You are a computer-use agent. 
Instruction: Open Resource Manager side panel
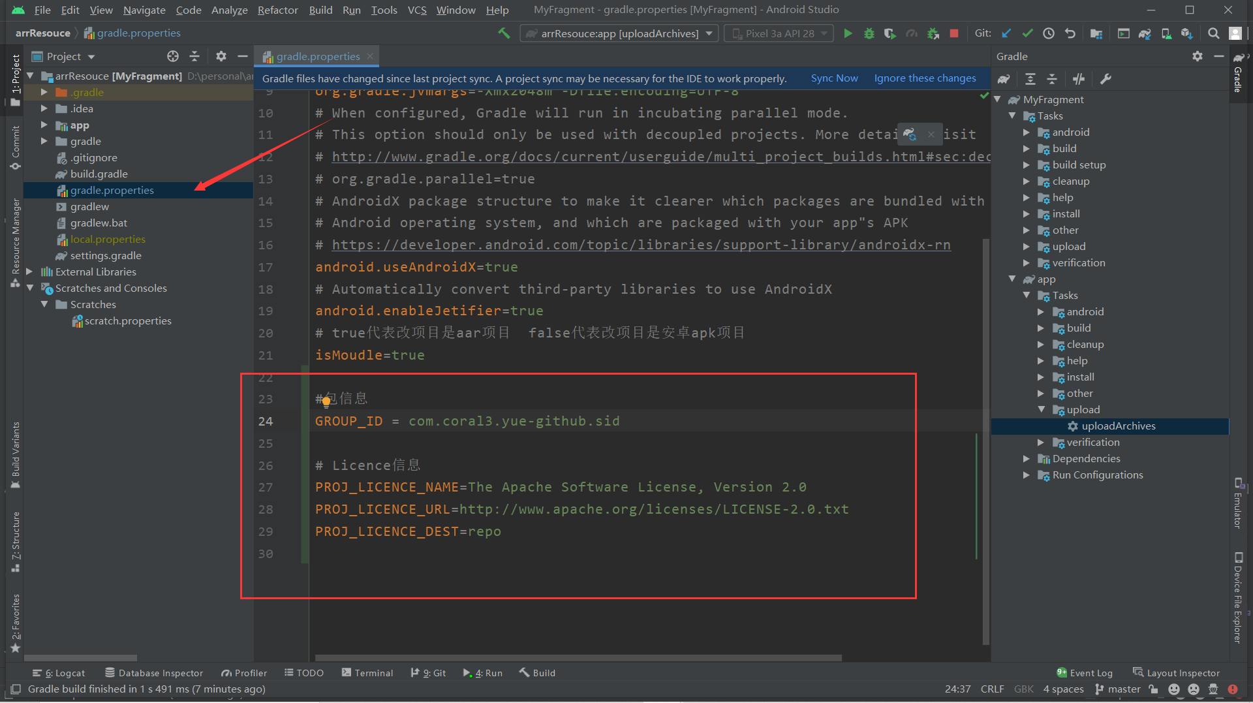pos(15,243)
